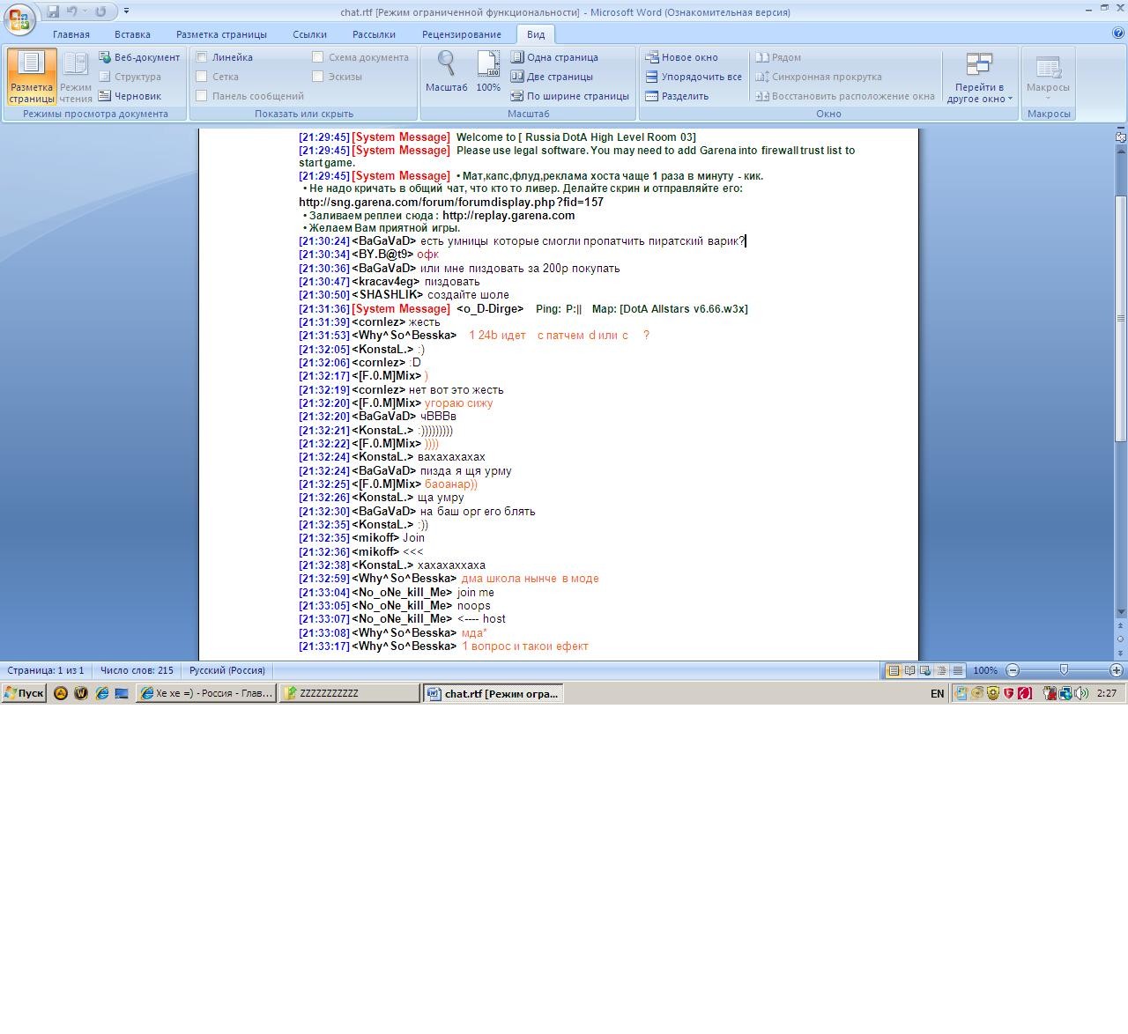The height and width of the screenshot is (1034, 1128).
Task: Switch to Рецензирование tab
Action: coord(461,34)
